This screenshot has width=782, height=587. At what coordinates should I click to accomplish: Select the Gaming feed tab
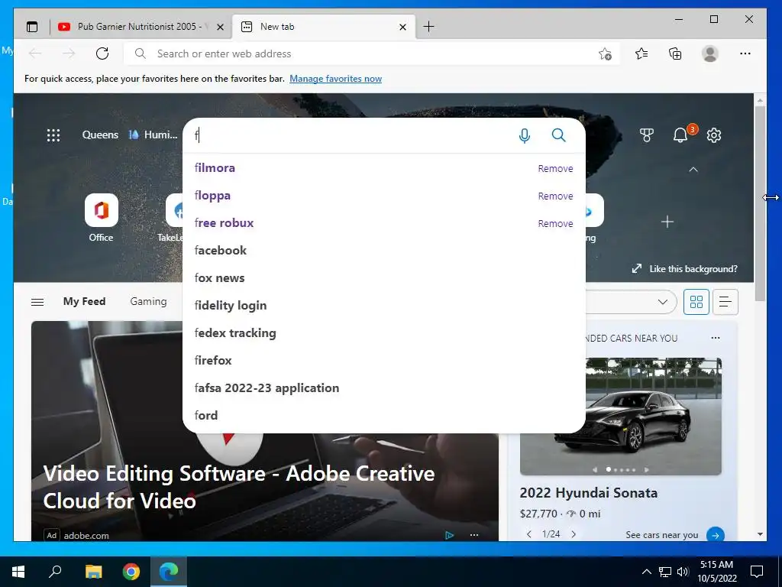pos(149,301)
